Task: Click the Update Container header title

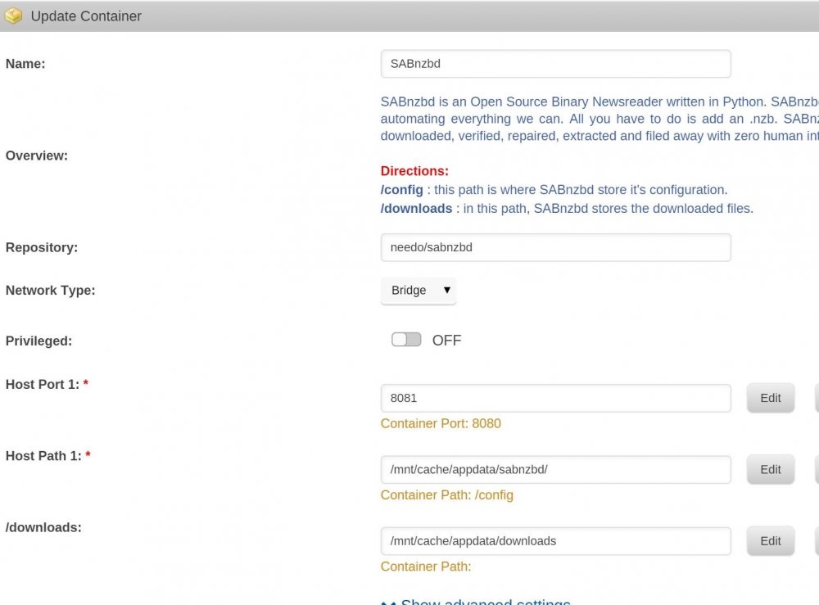Action: tap(86, 16)
